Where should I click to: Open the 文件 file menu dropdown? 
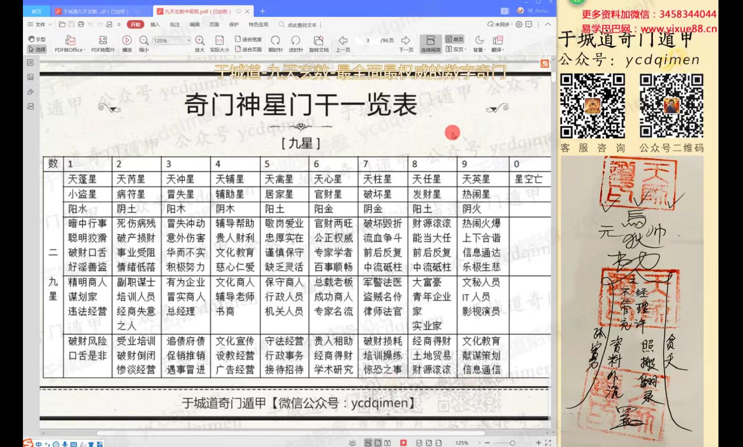tap(40, 25)
